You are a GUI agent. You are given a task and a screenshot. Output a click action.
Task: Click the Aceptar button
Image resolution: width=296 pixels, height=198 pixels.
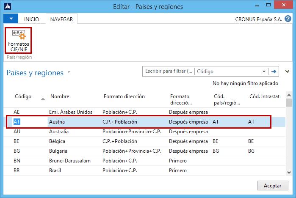coord(273,186)
